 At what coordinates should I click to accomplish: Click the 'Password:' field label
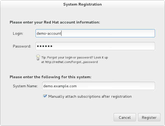pos(22,46)
